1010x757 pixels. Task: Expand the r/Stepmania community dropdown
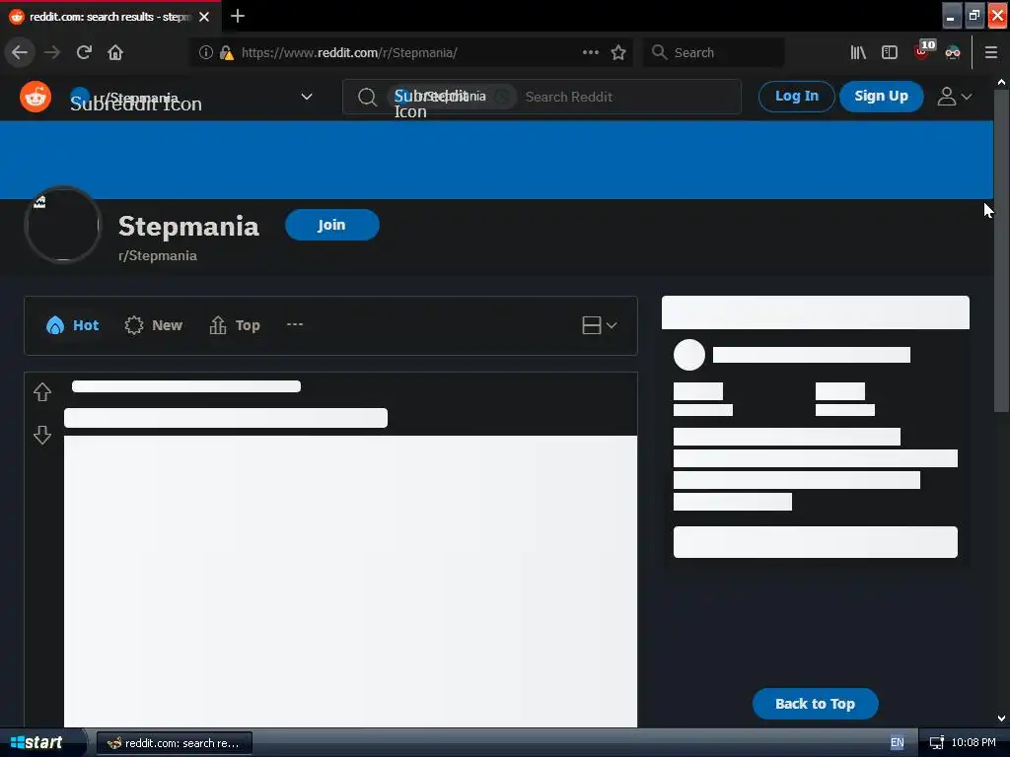[x=307, y=97]
